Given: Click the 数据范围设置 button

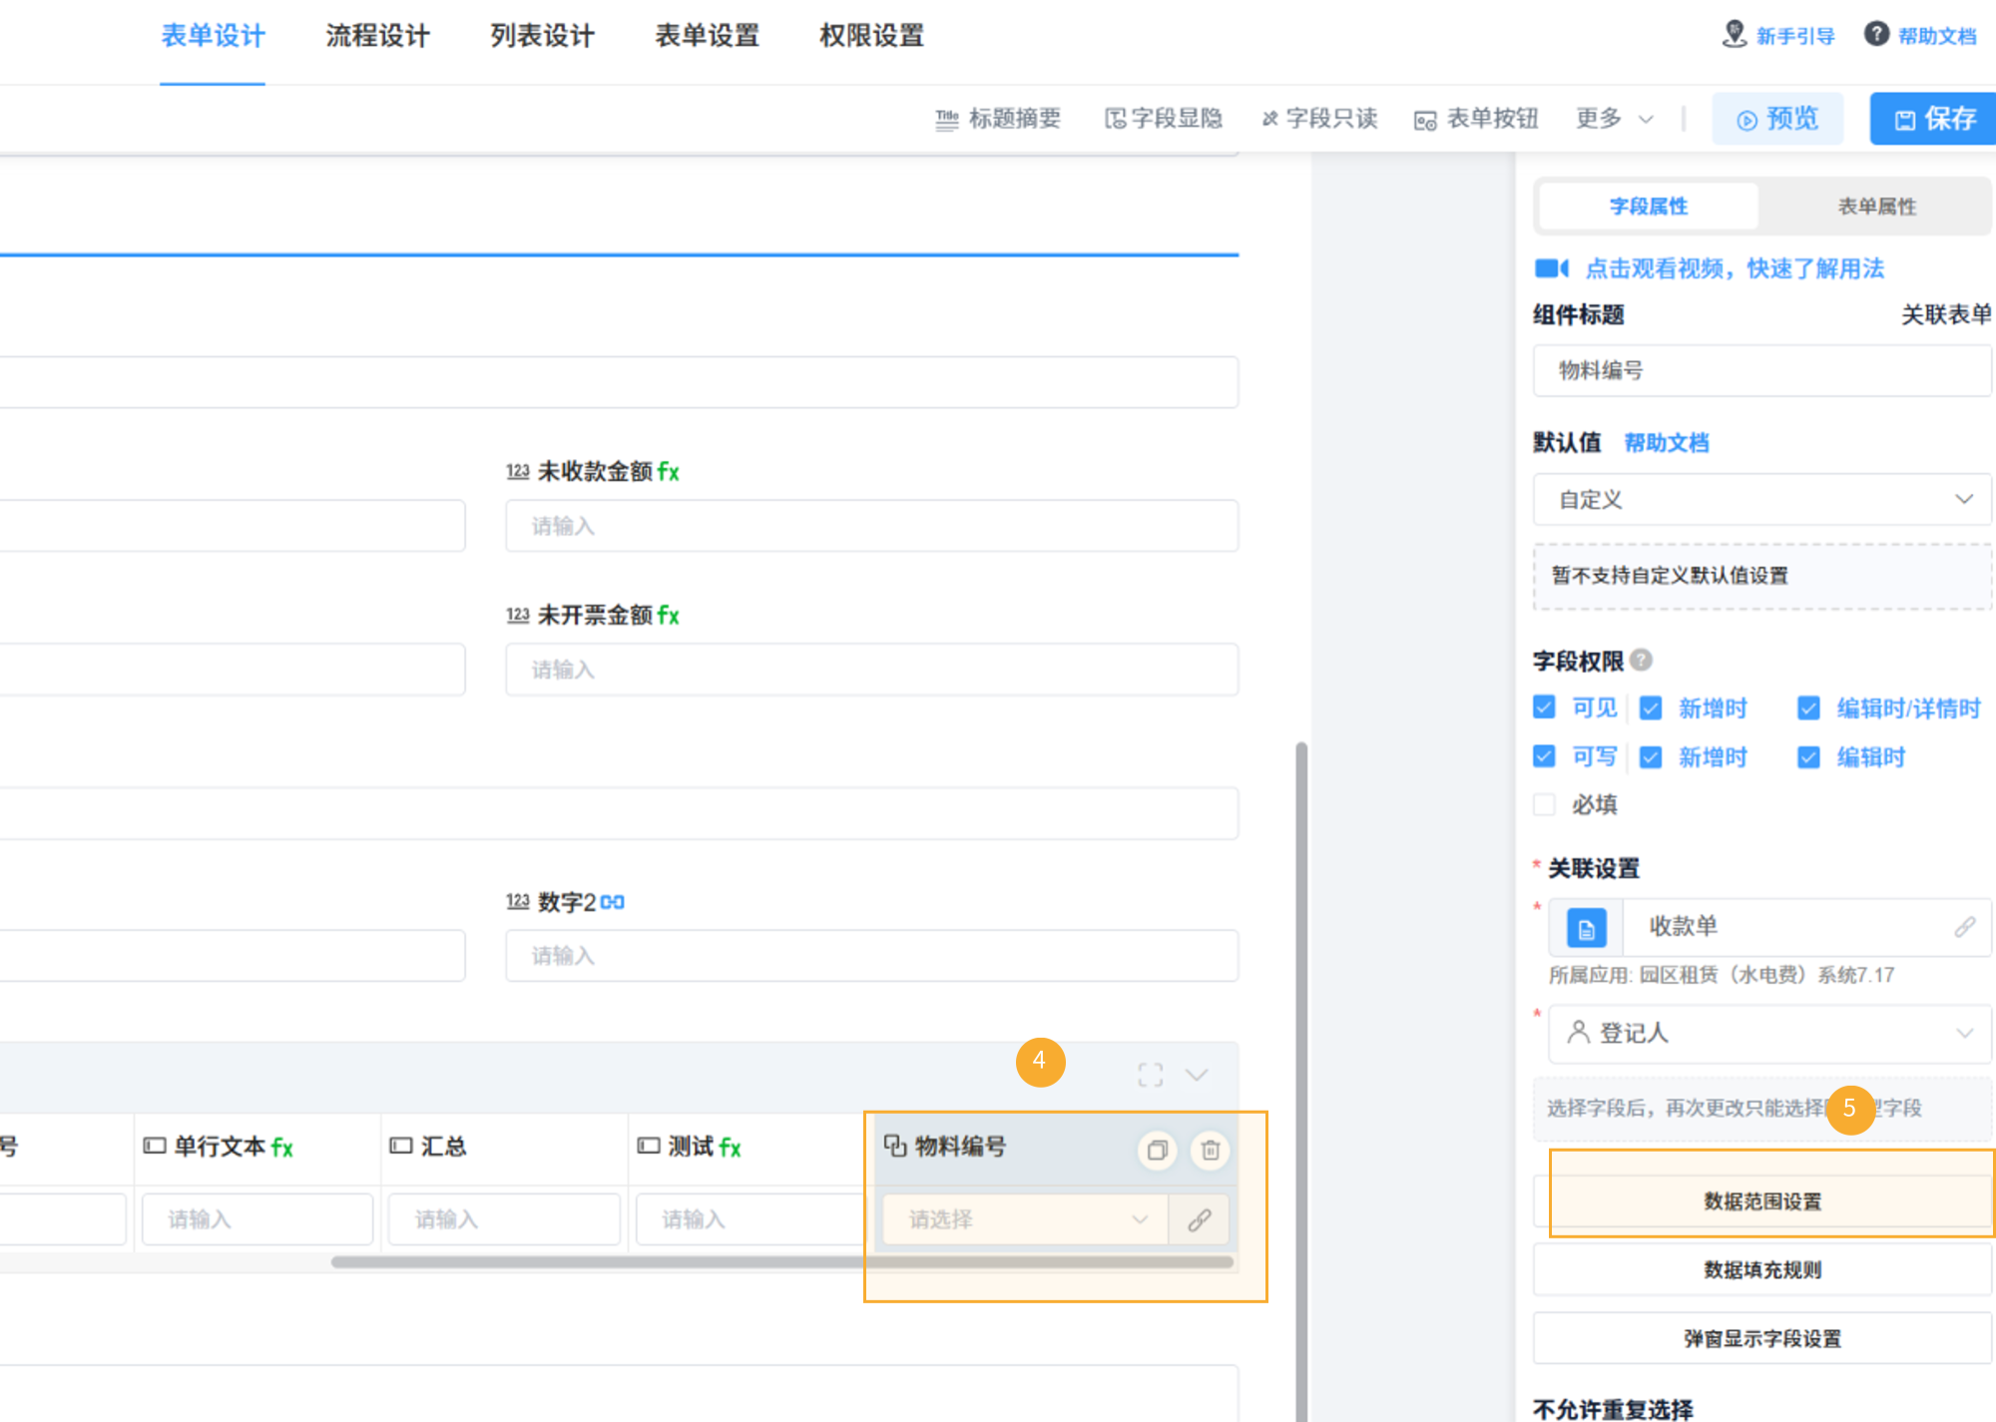Looking at the screenshot, I should (x=1762, y=1200).
